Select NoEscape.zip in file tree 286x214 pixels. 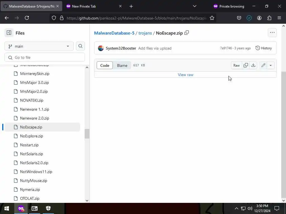coord(42,127)
